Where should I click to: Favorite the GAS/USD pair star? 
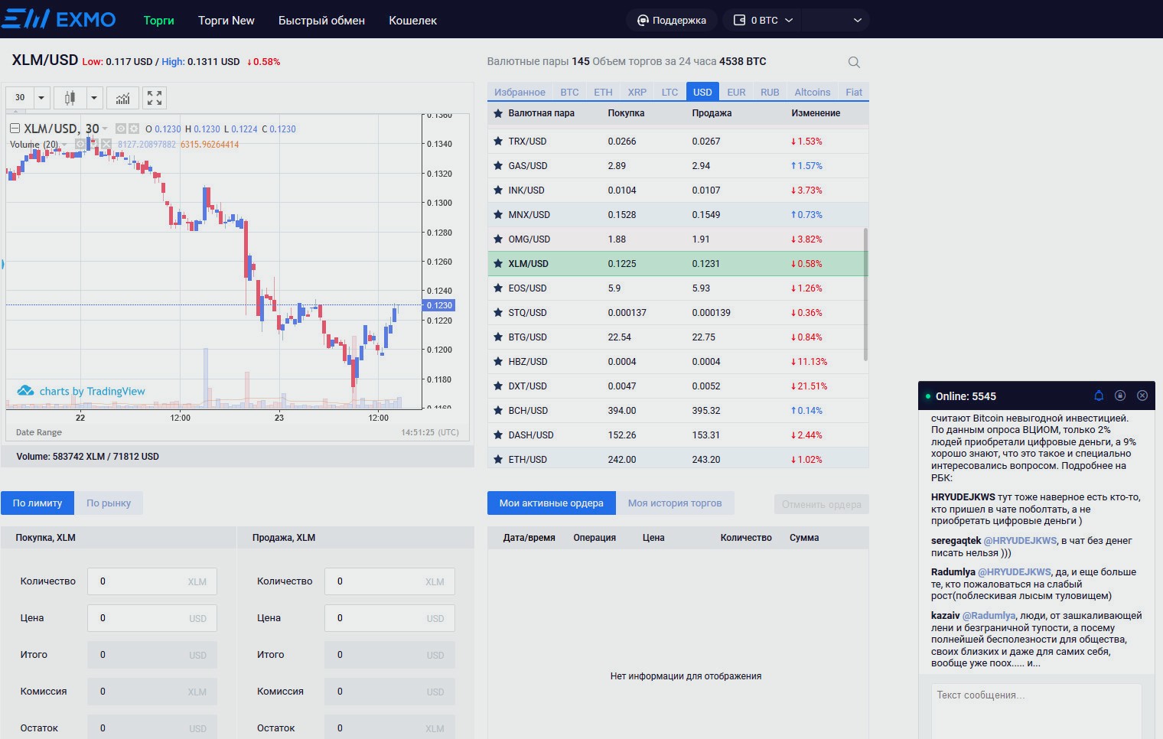(x=498, y=166)
